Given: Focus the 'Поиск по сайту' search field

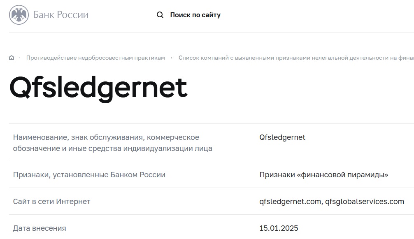Looking at the screenshot, I should (x=195, y=15).
